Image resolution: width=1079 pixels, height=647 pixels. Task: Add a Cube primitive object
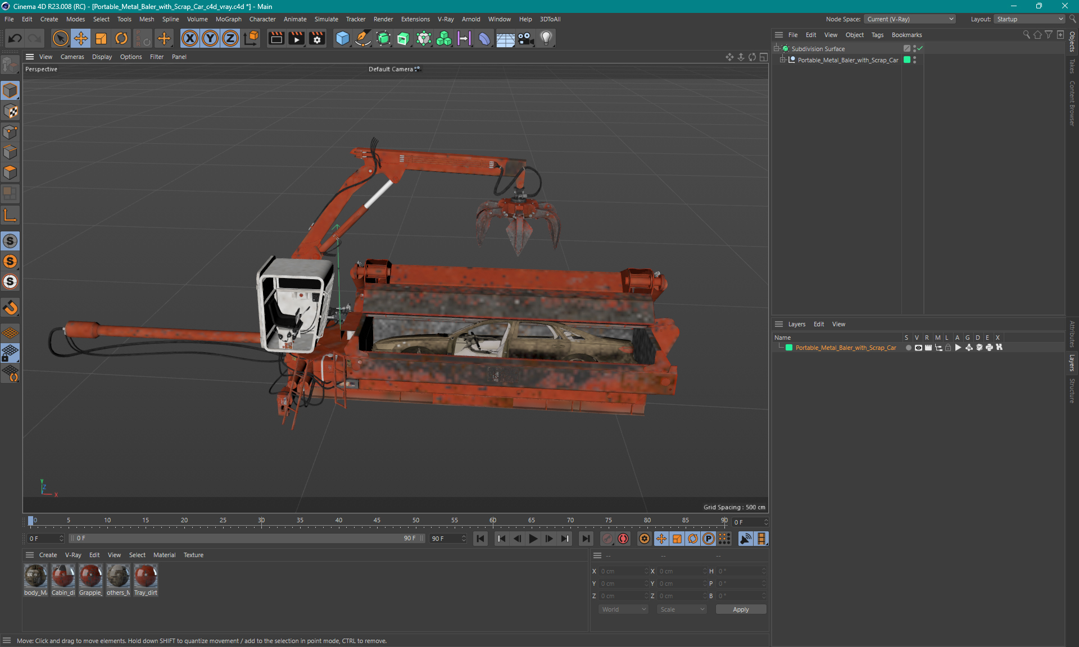[342, 38]
